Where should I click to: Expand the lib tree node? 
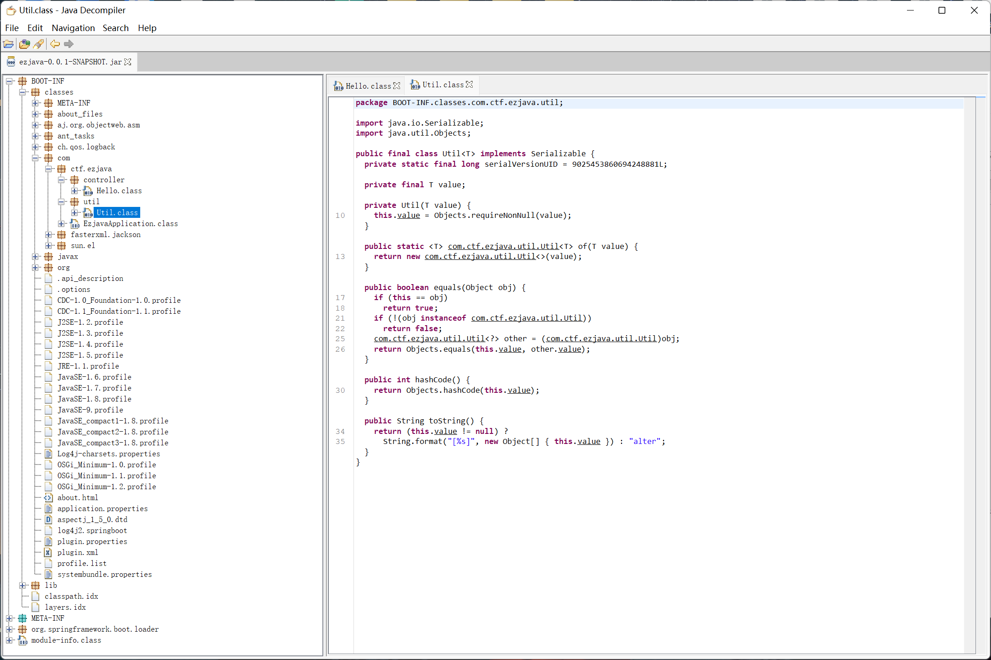pos(22,586)
